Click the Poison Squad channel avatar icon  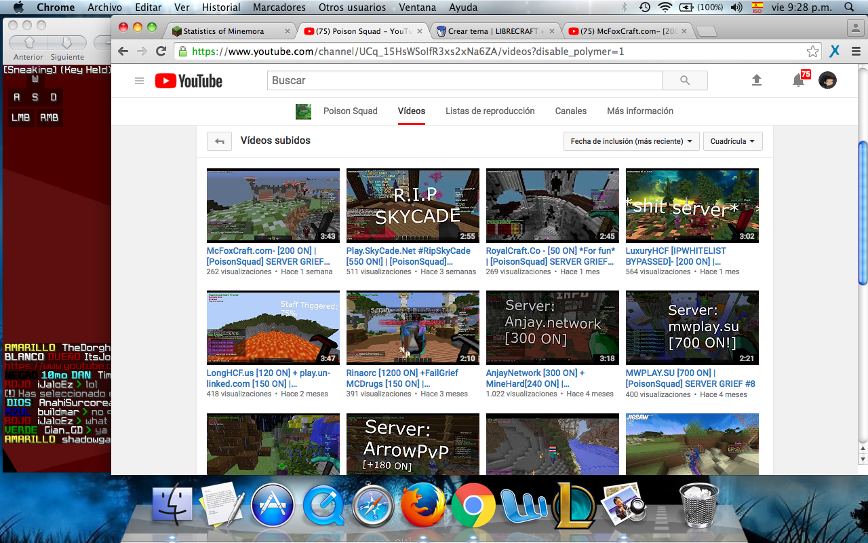303,111
